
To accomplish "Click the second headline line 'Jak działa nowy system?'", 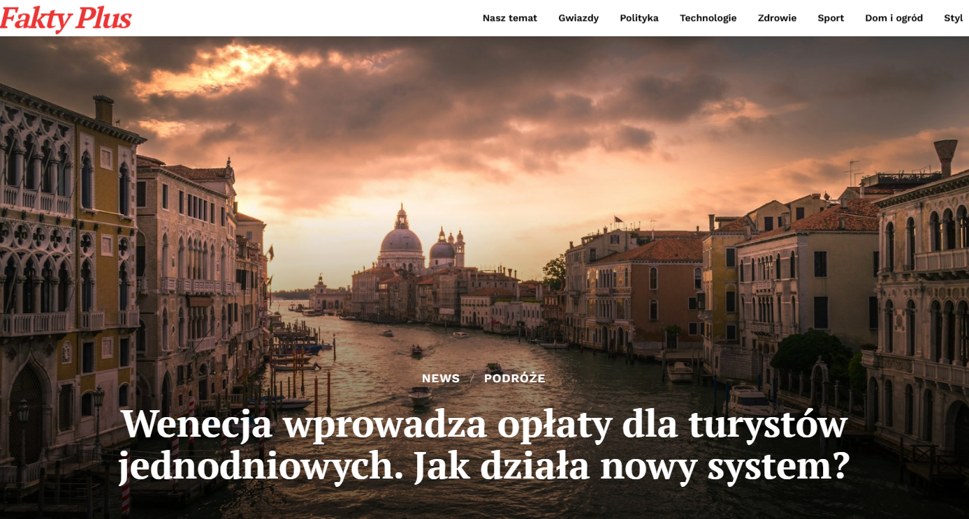I will (484, 467).
